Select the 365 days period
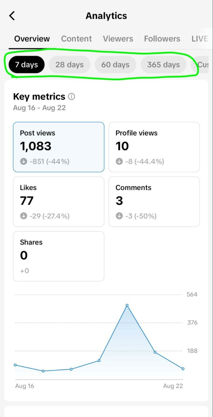This screenshot has width=213, height=417. 163,65
